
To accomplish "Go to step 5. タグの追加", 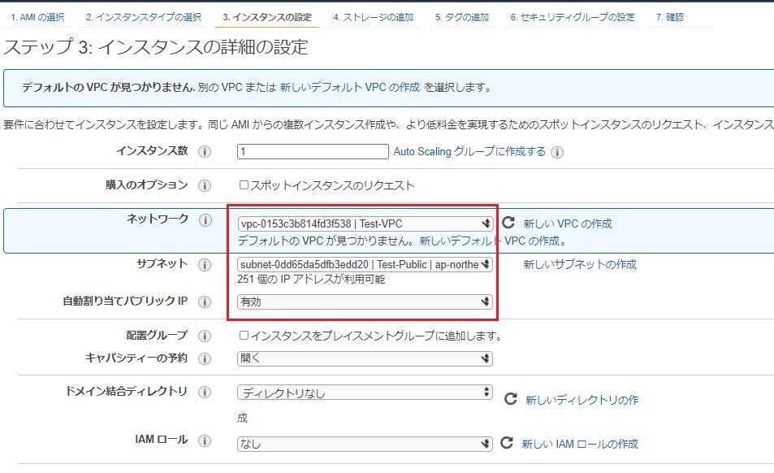I will (462, 17).
